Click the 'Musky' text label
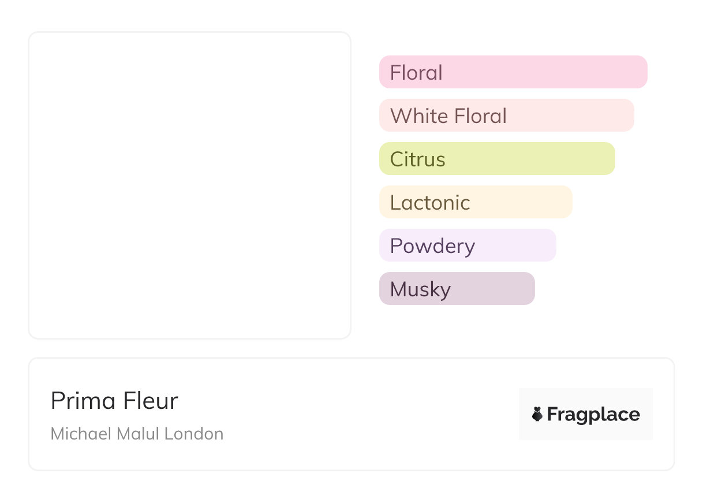The image size is (703, 499). (x=420, y=289)
